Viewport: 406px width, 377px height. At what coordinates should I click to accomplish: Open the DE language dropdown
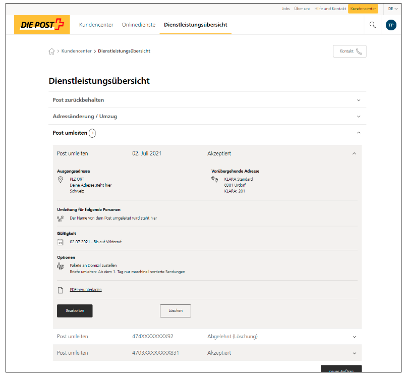pyautogui.click(x=393, y=9)
